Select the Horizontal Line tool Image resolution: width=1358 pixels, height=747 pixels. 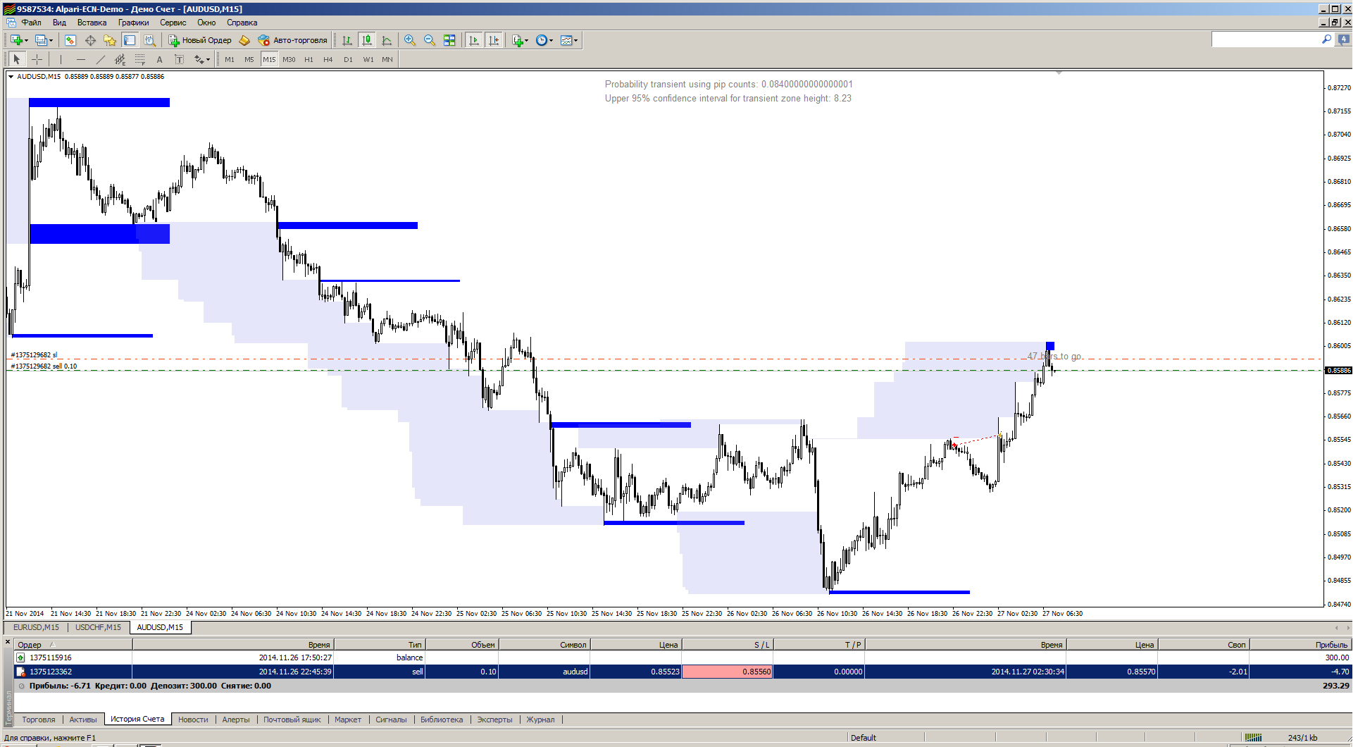tap(80, 59)
